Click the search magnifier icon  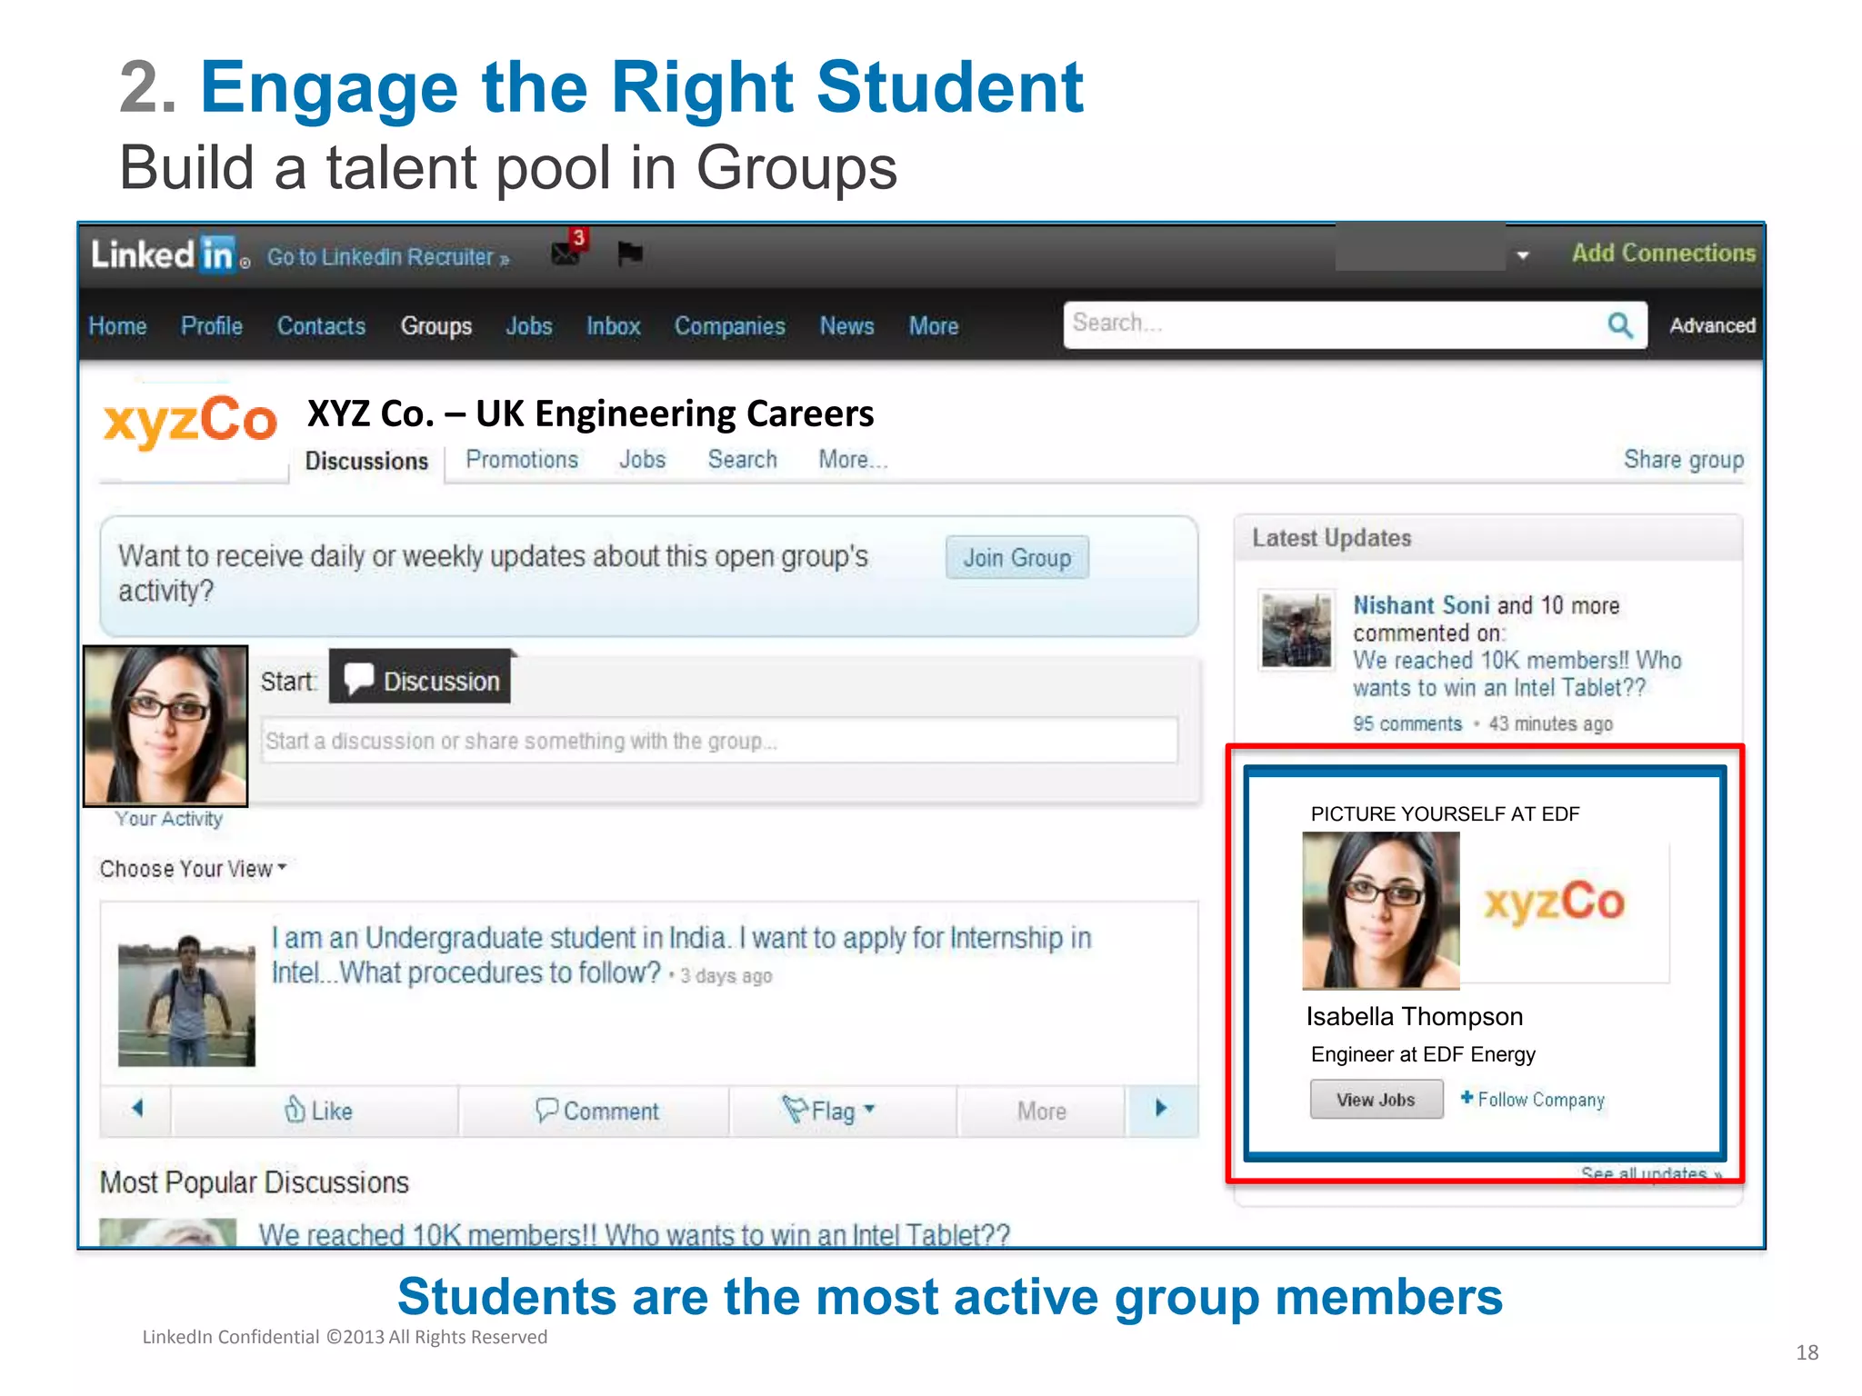(x=1620, y=325)
